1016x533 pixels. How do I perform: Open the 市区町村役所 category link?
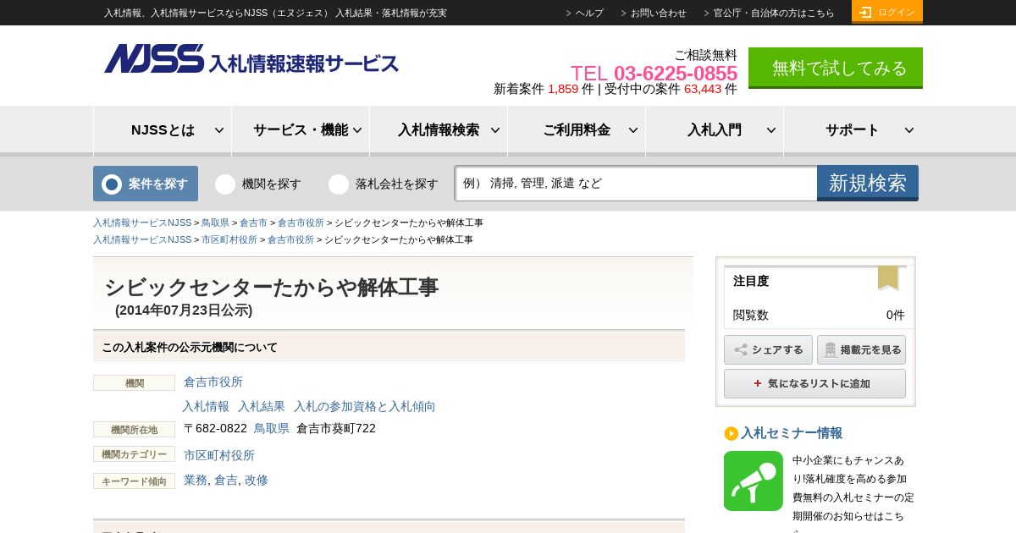pyautogui.click(x=219, y=455)
